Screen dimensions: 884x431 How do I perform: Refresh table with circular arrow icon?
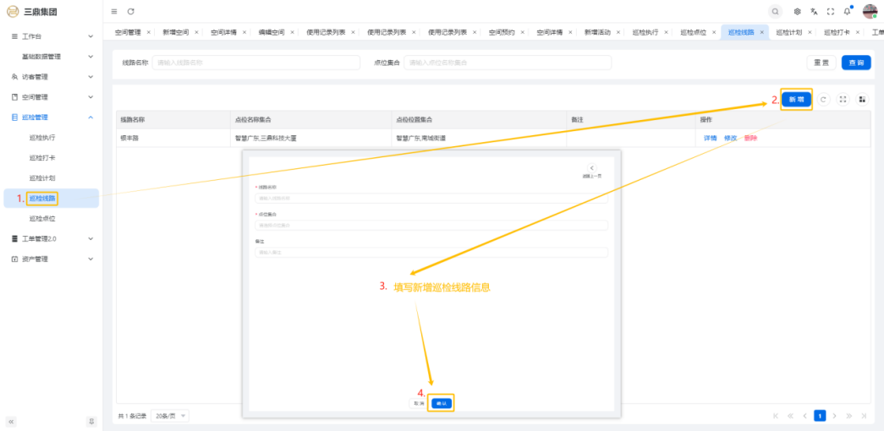tap(824, 99)
